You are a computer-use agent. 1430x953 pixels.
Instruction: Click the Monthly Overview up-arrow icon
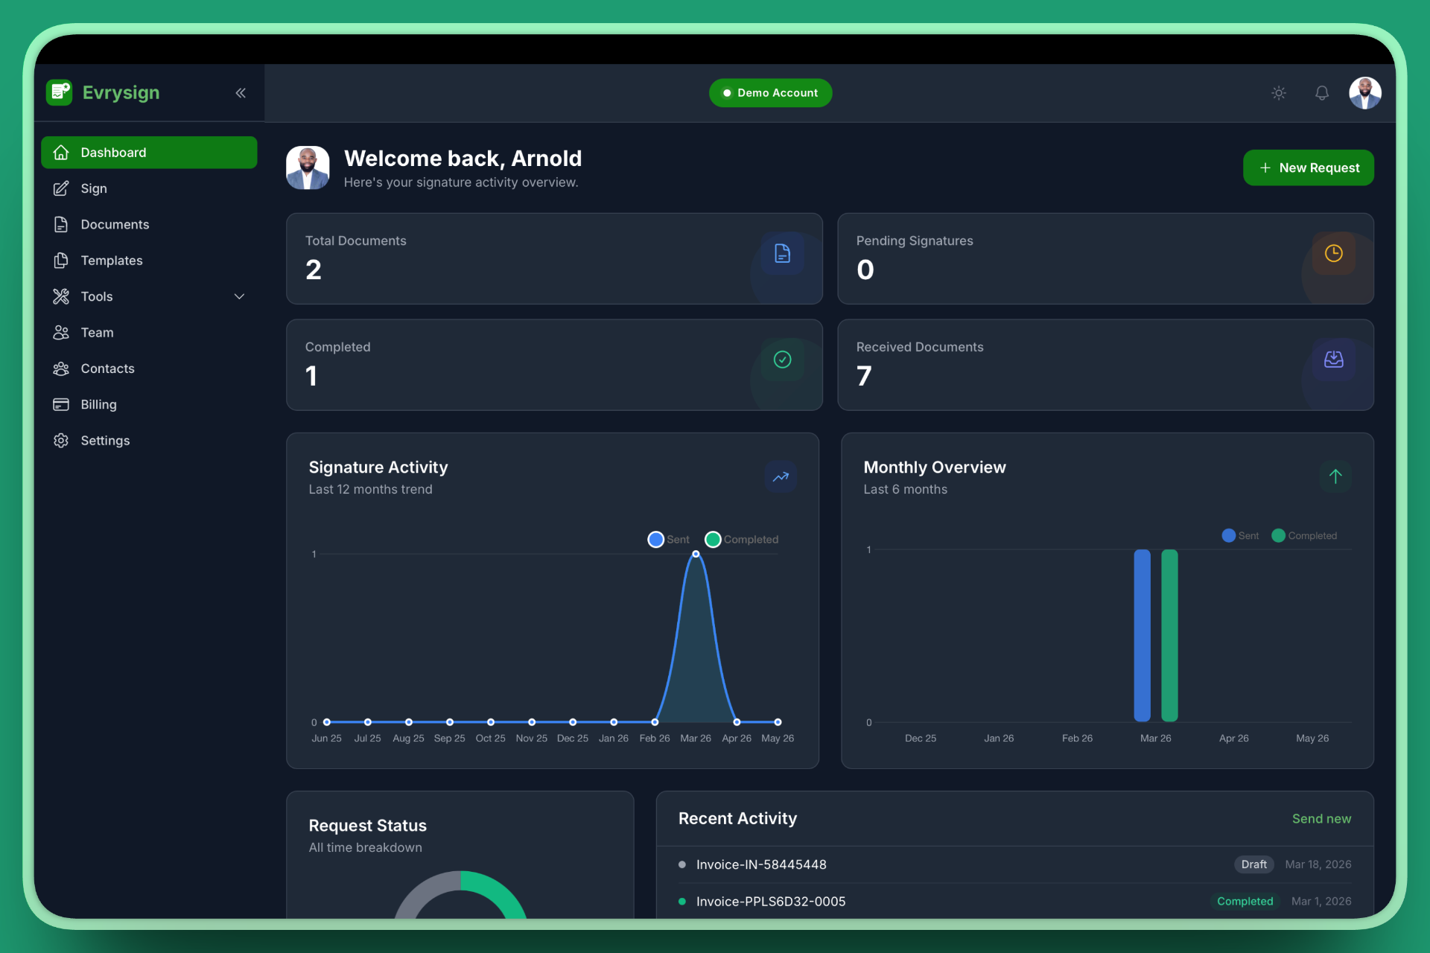pyautogui.click(x=1335, y=476)
